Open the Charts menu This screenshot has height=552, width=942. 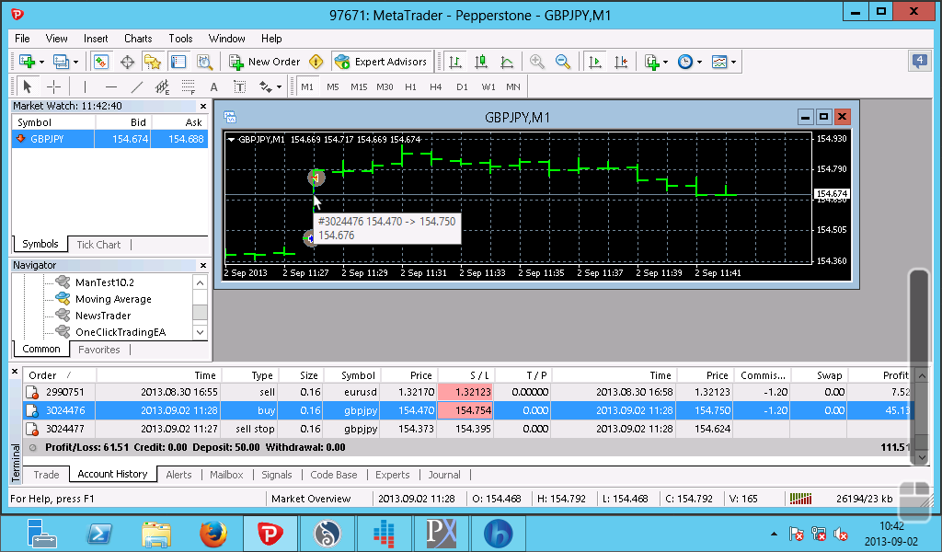pos(138,39)
